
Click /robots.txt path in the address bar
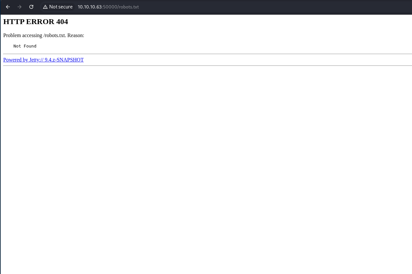(128, 7)
